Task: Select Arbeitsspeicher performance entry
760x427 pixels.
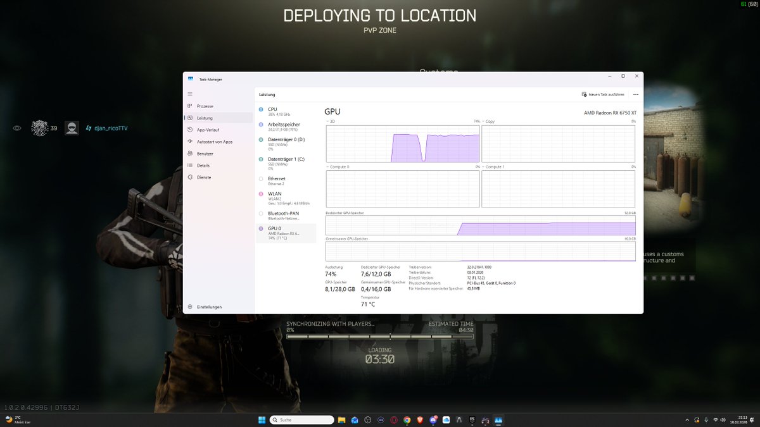Action: [286, 127]
